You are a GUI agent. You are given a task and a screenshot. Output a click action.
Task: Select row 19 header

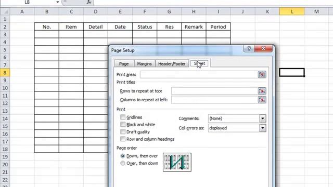coord(5,157)
